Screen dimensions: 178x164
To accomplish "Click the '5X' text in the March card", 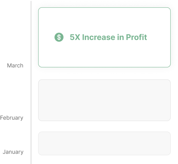I will [75, 37].
